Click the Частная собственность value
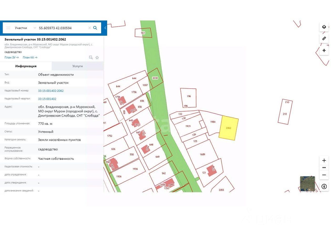 (56, 159)
